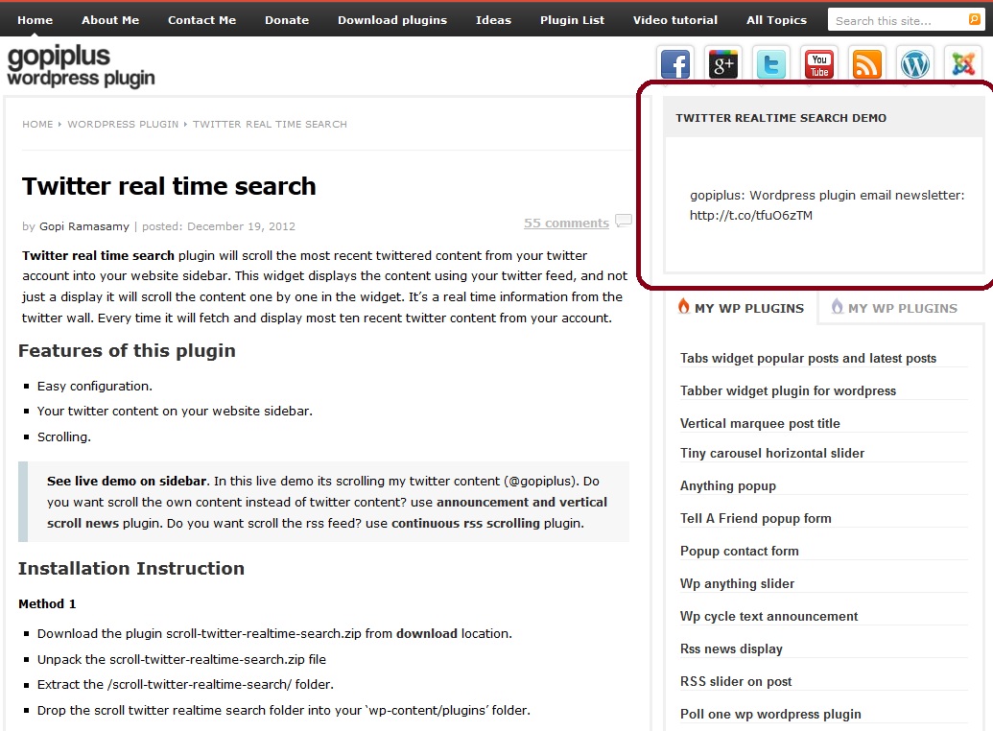The image size is (993, 731).
Task: Open the Wp anything slider link
Action: pyautogui.click(x=737, y=583)
